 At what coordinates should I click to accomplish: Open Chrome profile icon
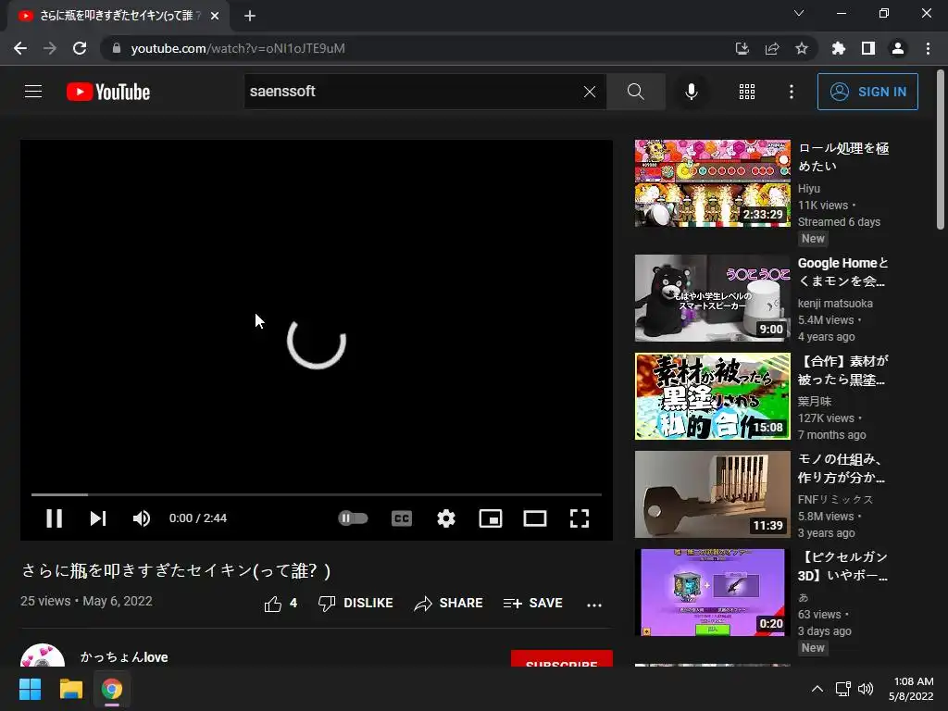pos(898,48)
